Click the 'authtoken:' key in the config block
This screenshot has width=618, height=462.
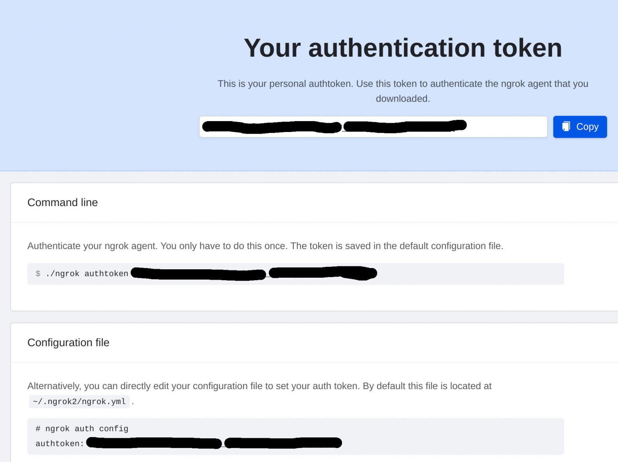pos(60,443)
